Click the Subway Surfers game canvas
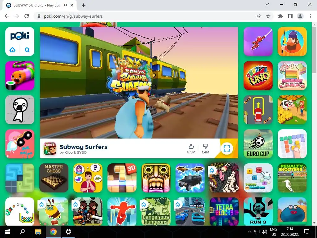The height and width of the screenshot is (238, 317). tap(139, 82)
